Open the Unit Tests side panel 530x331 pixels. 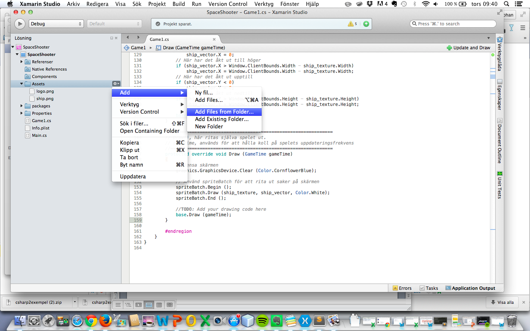499,185
